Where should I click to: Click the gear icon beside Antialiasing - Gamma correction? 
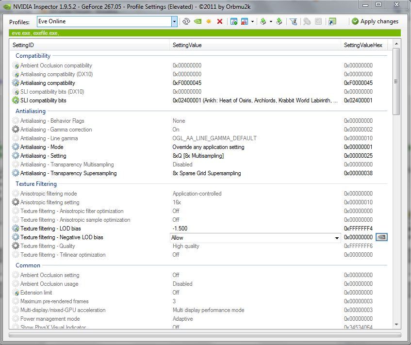(x=16, y=130)
